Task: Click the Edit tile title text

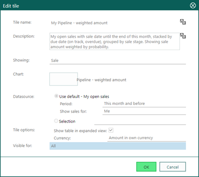Action: (11, 6)
